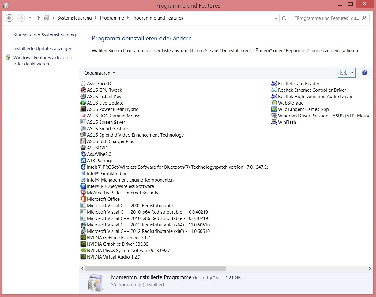The image size is (376, 297).
Task: Click the Intel PROSet/Wireless Software icon
Action: point(83,186)
